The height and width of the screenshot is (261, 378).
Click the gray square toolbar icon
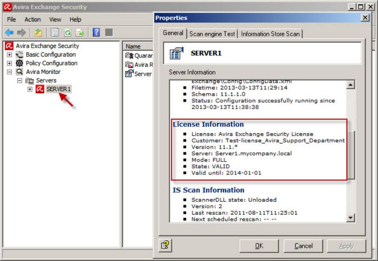tap(109, 32)
